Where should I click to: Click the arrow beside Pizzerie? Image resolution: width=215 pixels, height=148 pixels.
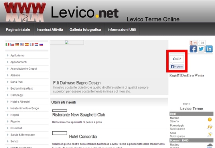tap(8, 122)
